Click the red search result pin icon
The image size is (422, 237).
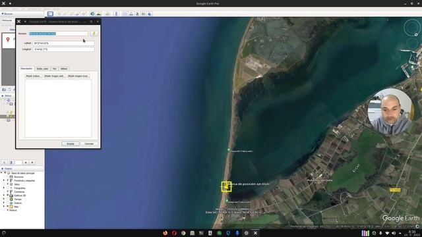pyautogui.click(x=8, y=39)
